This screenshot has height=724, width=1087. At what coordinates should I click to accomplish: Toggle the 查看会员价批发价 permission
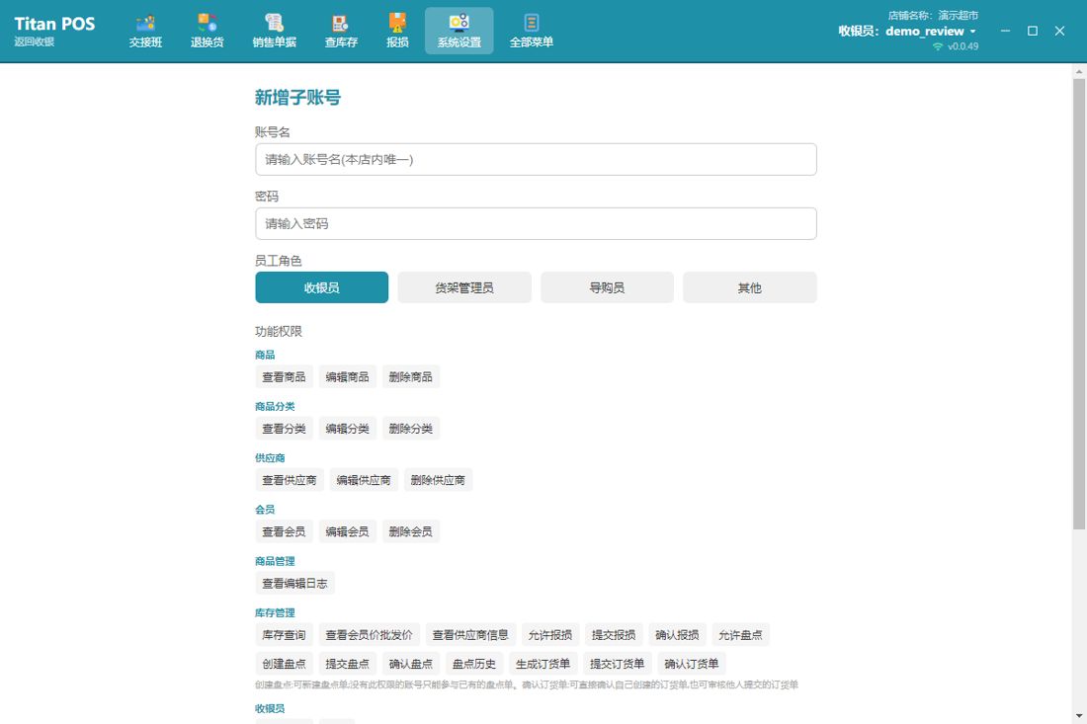click(369, 635)
